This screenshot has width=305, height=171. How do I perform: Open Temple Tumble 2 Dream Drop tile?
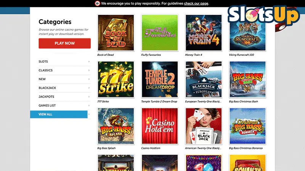[160, 79]
